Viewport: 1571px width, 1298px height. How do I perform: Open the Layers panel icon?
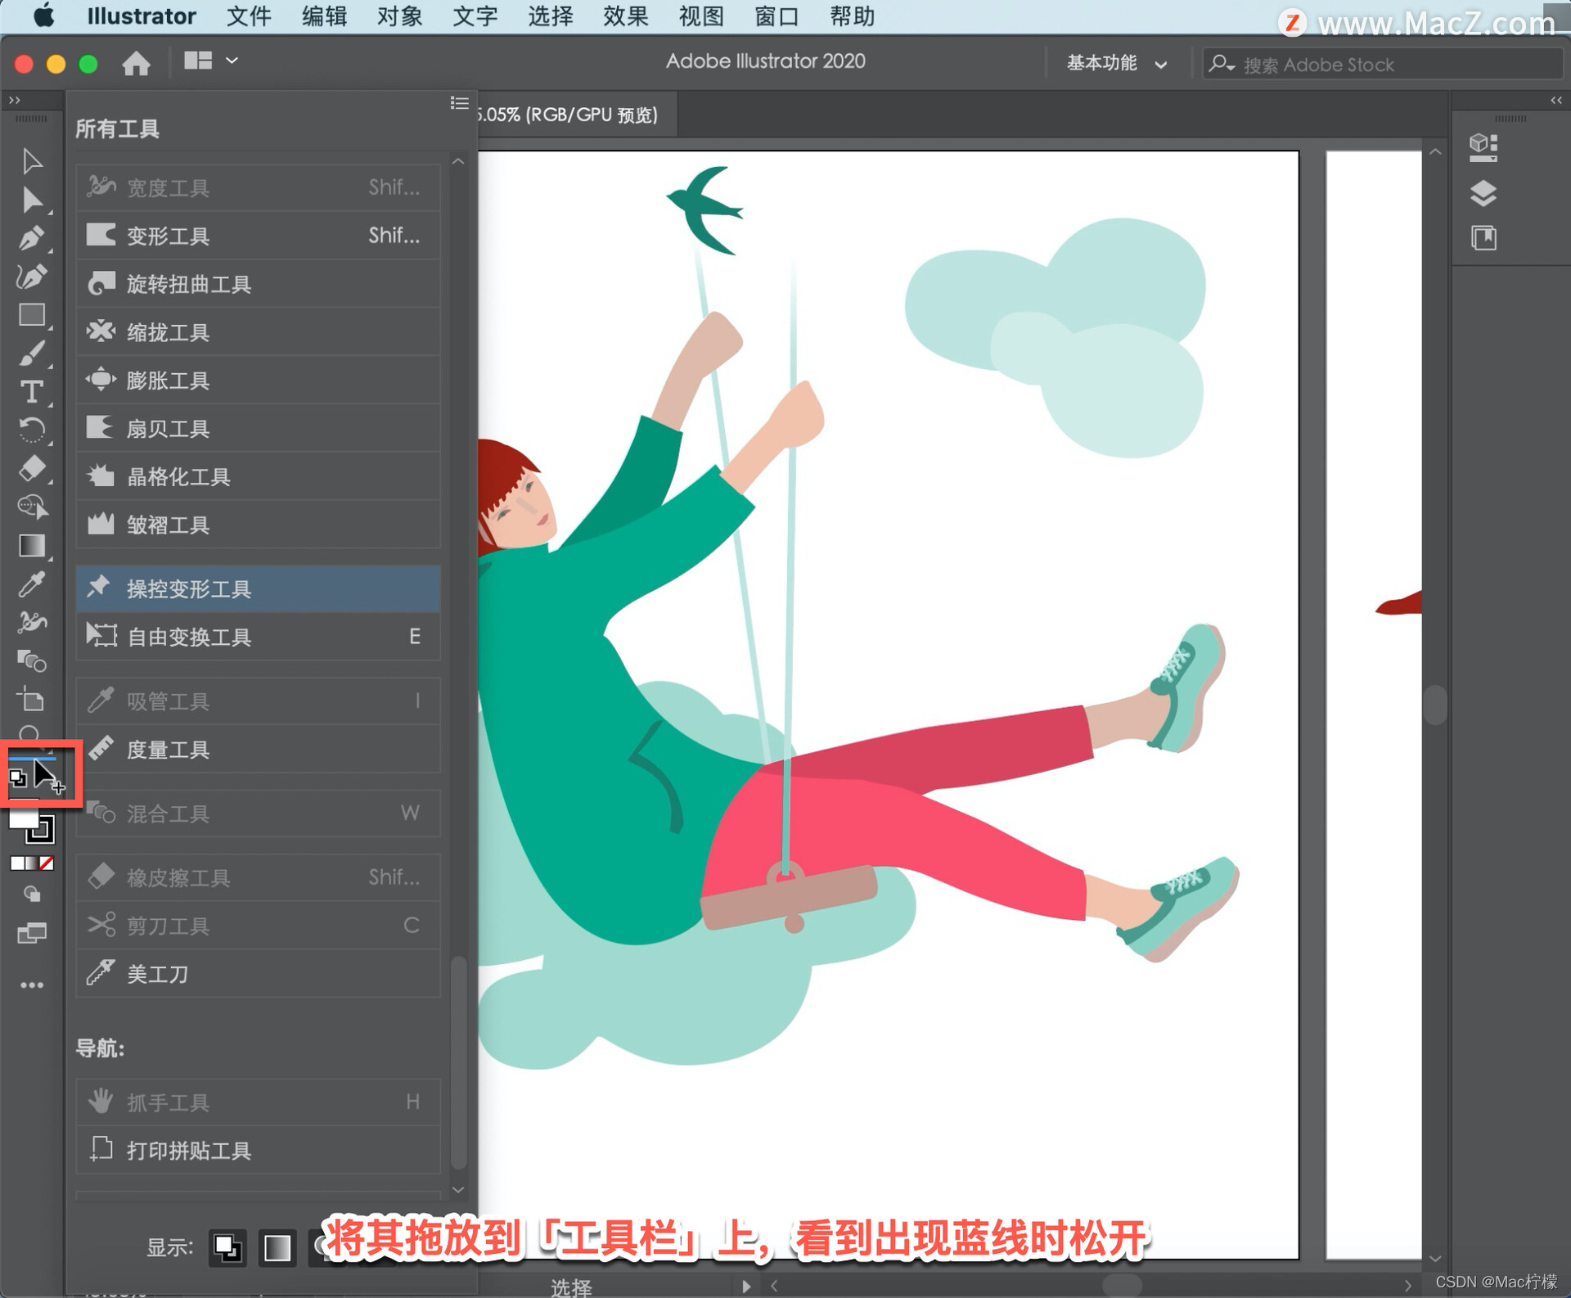coord(1483,194)
